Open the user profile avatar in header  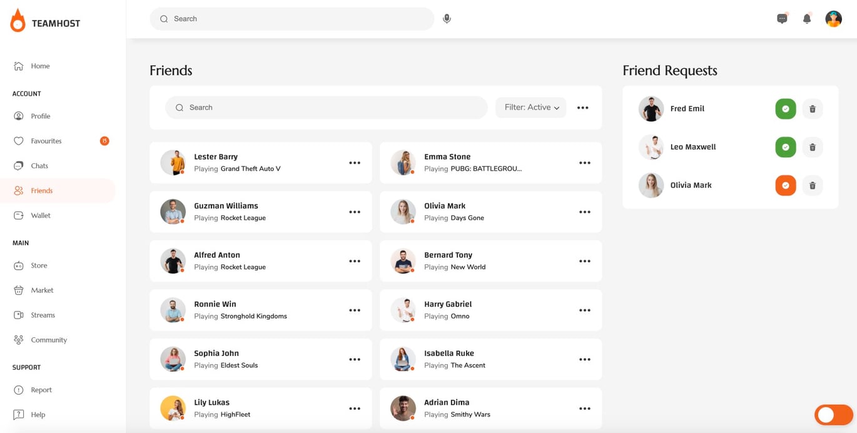(x=833, y=19)
